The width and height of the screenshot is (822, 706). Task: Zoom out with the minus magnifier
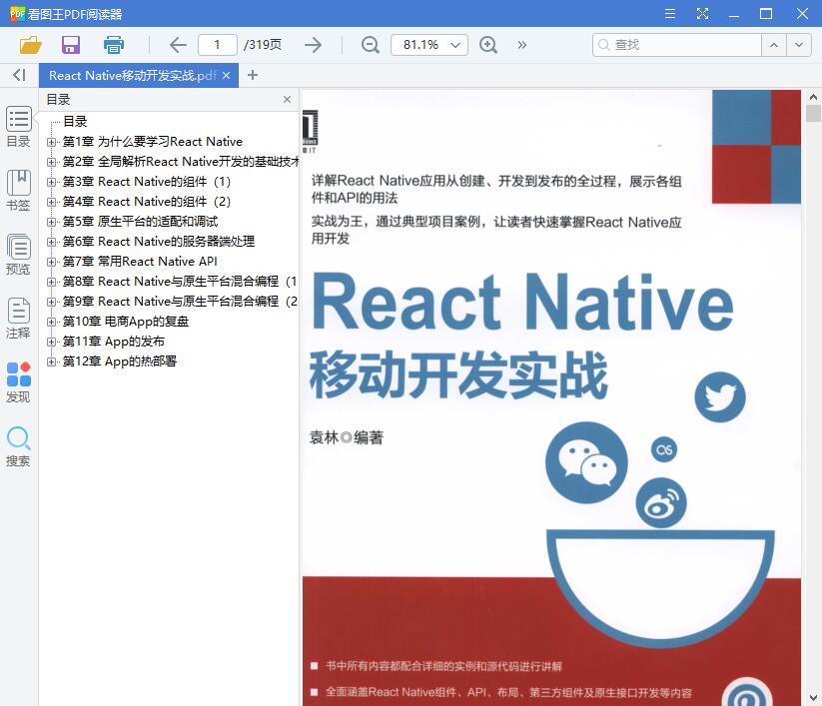371,45
